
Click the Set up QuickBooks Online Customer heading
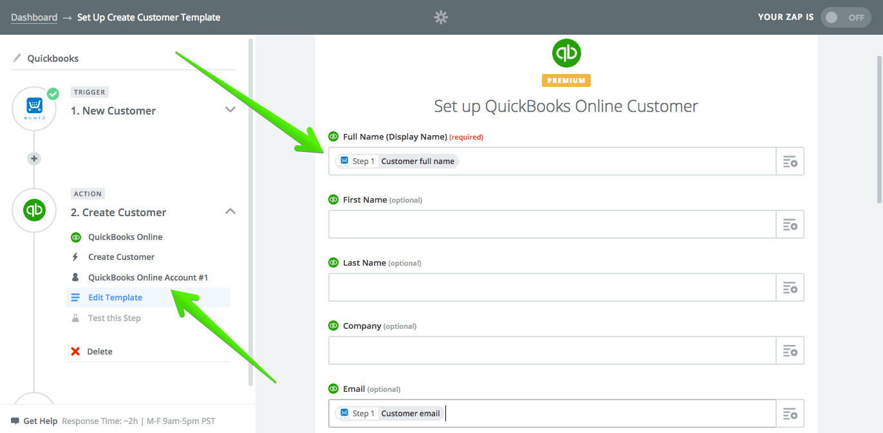[566, 106]
